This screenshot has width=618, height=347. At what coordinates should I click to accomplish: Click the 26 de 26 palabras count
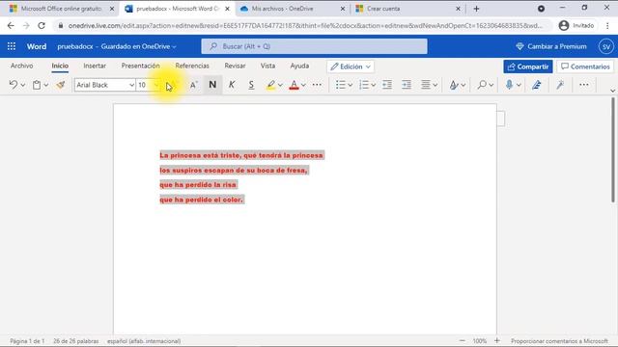[x=75, y=341]
